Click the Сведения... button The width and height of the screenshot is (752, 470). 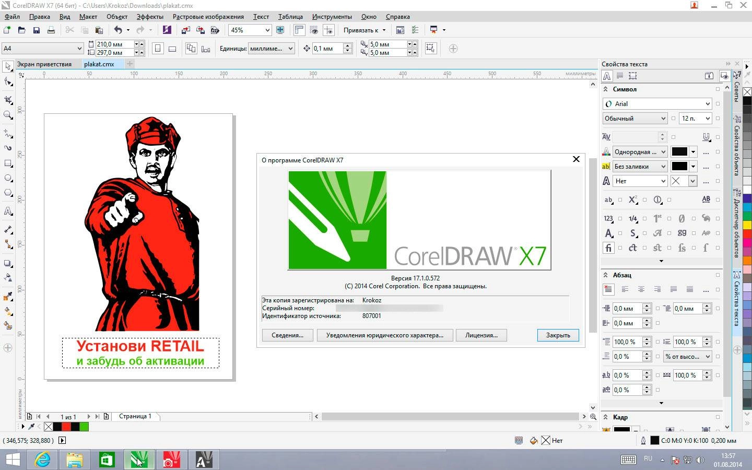pyautogui.click(x=287, y=335)
